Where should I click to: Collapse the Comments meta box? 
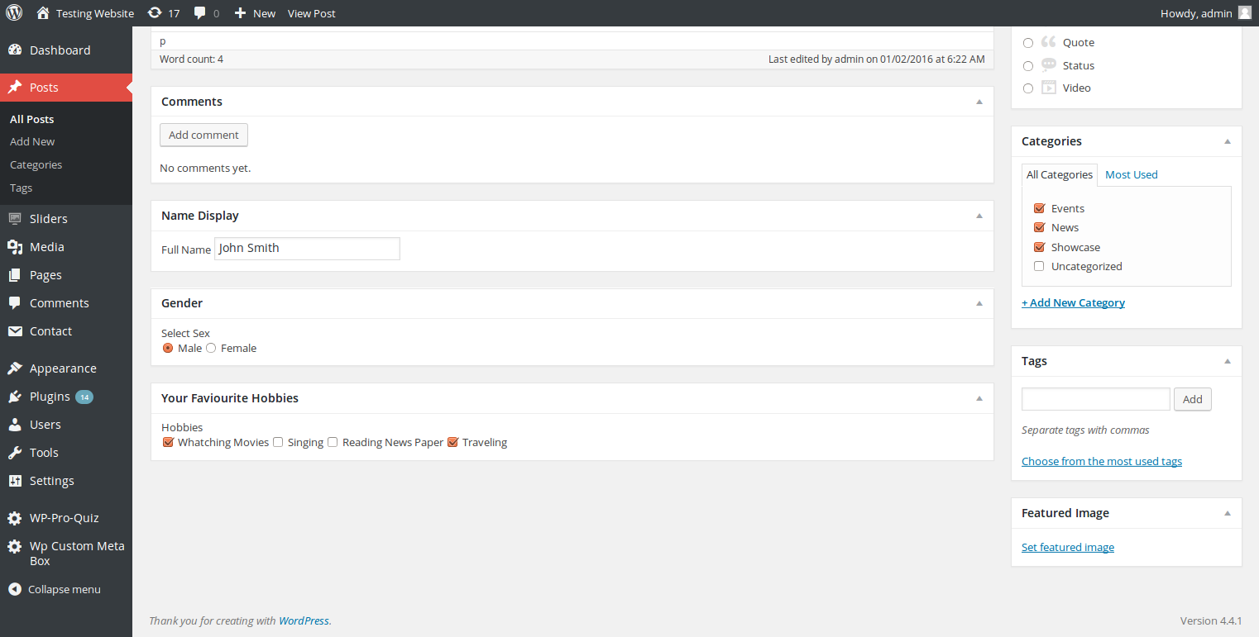click(979, 102)
